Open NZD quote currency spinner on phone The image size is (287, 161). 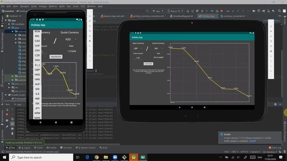[70, 39]
